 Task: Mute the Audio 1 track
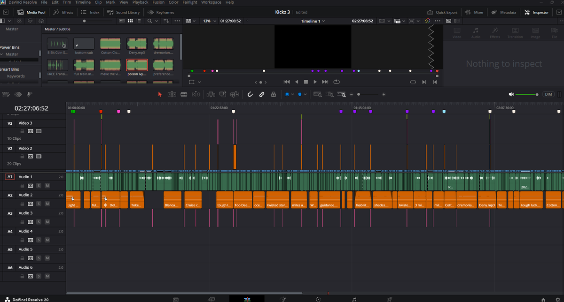click(x=47, y=186)
